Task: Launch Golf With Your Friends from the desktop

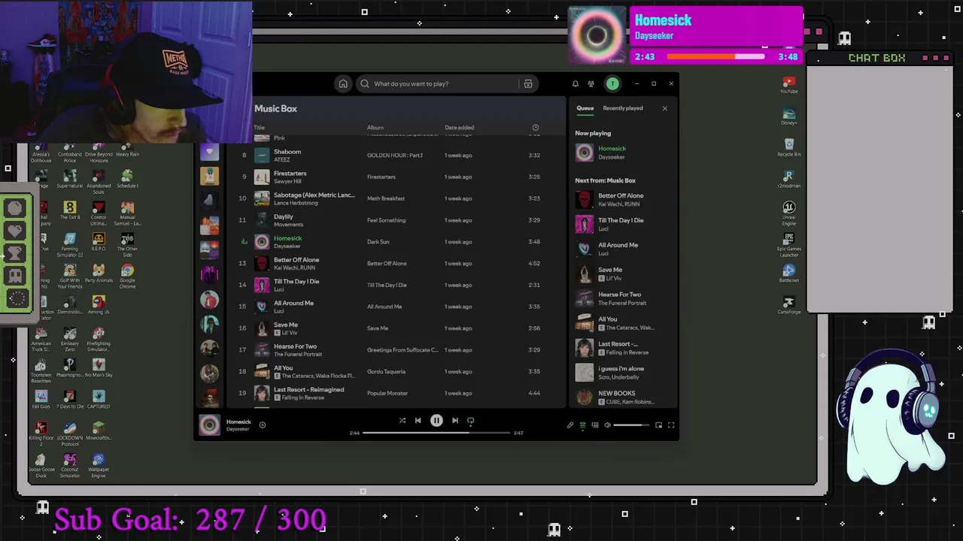Action: coord(69,277)
